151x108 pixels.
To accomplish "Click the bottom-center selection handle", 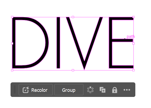I will click(73, 70).
